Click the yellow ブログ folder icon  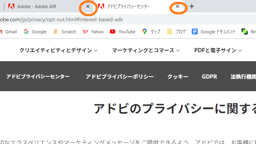(x=170, y=31)
